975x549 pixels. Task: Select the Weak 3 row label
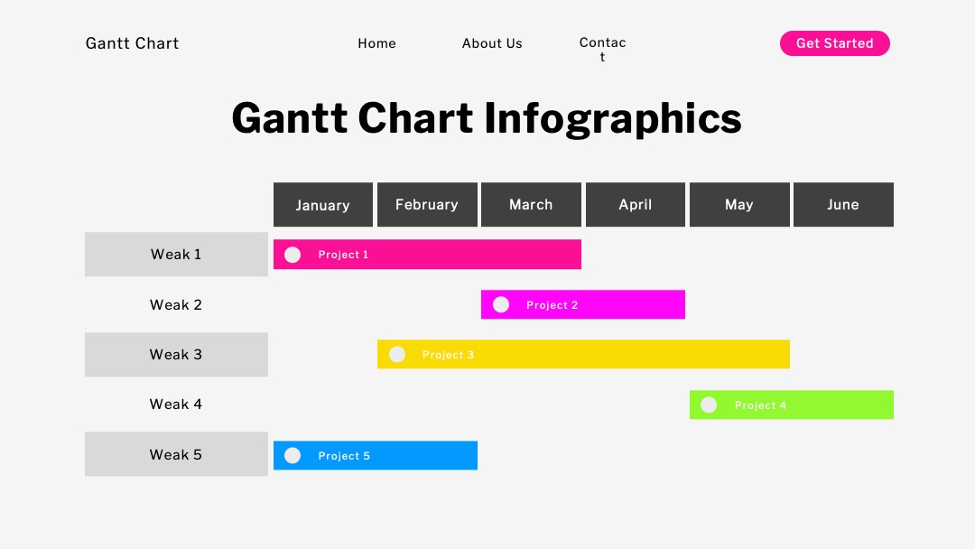tap(176, 354)
